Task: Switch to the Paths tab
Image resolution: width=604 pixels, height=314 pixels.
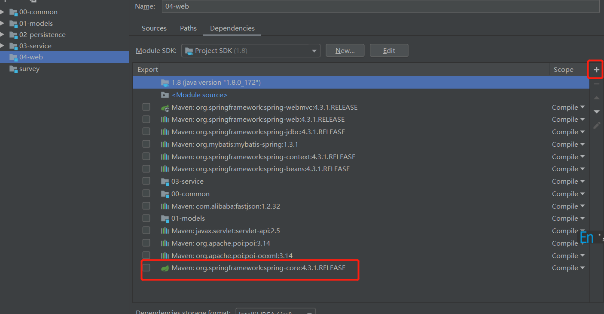Action: tap(188, 28)
